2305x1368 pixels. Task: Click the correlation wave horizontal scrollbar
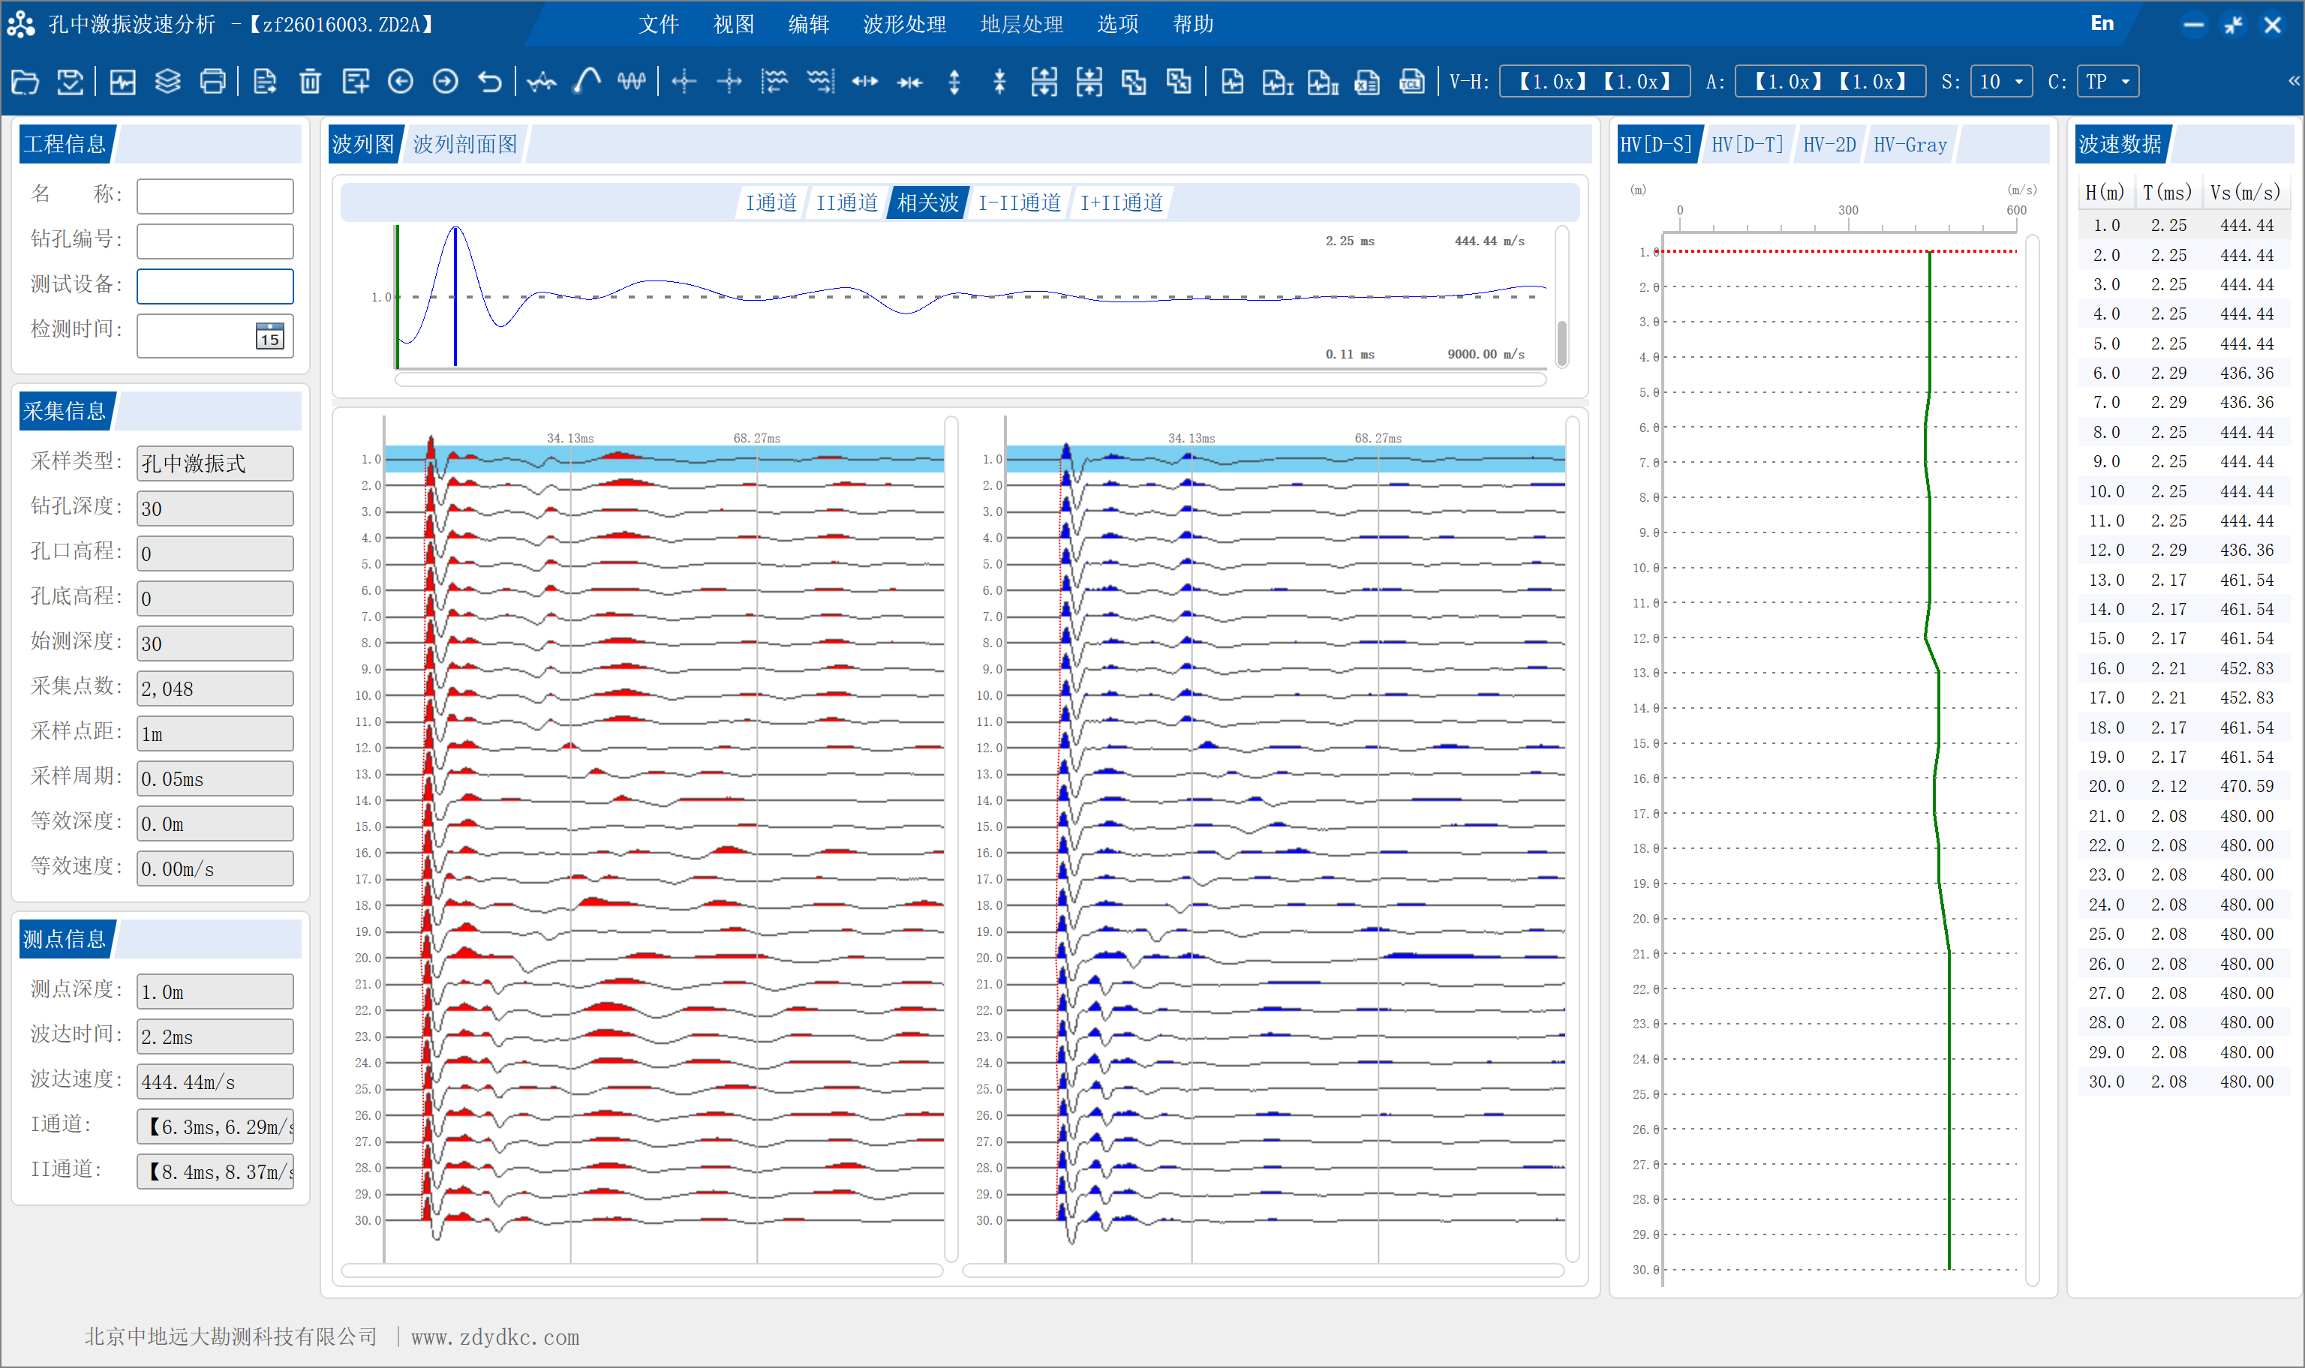click(970, 379)
